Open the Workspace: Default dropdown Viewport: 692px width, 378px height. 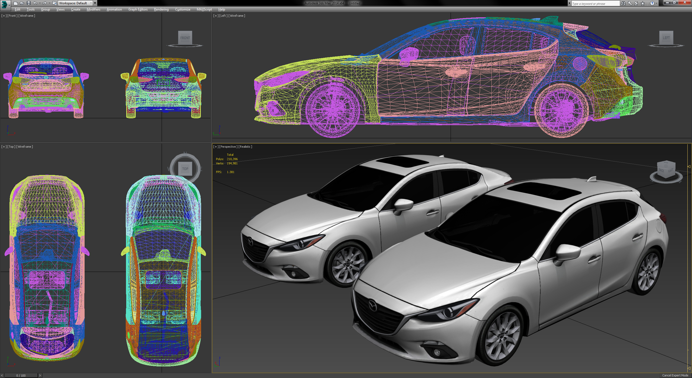click(x=75, y=3)
